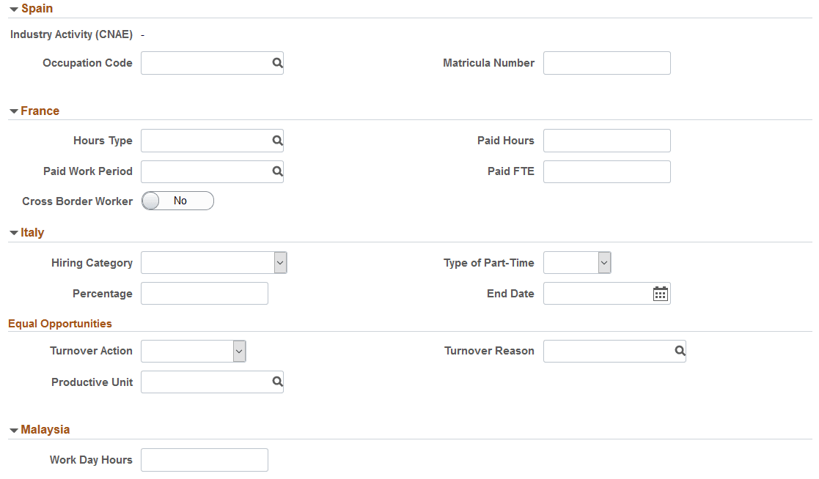819x479 pixels.
Task: Open the Turnover Action dropdown
Action: 238,351
